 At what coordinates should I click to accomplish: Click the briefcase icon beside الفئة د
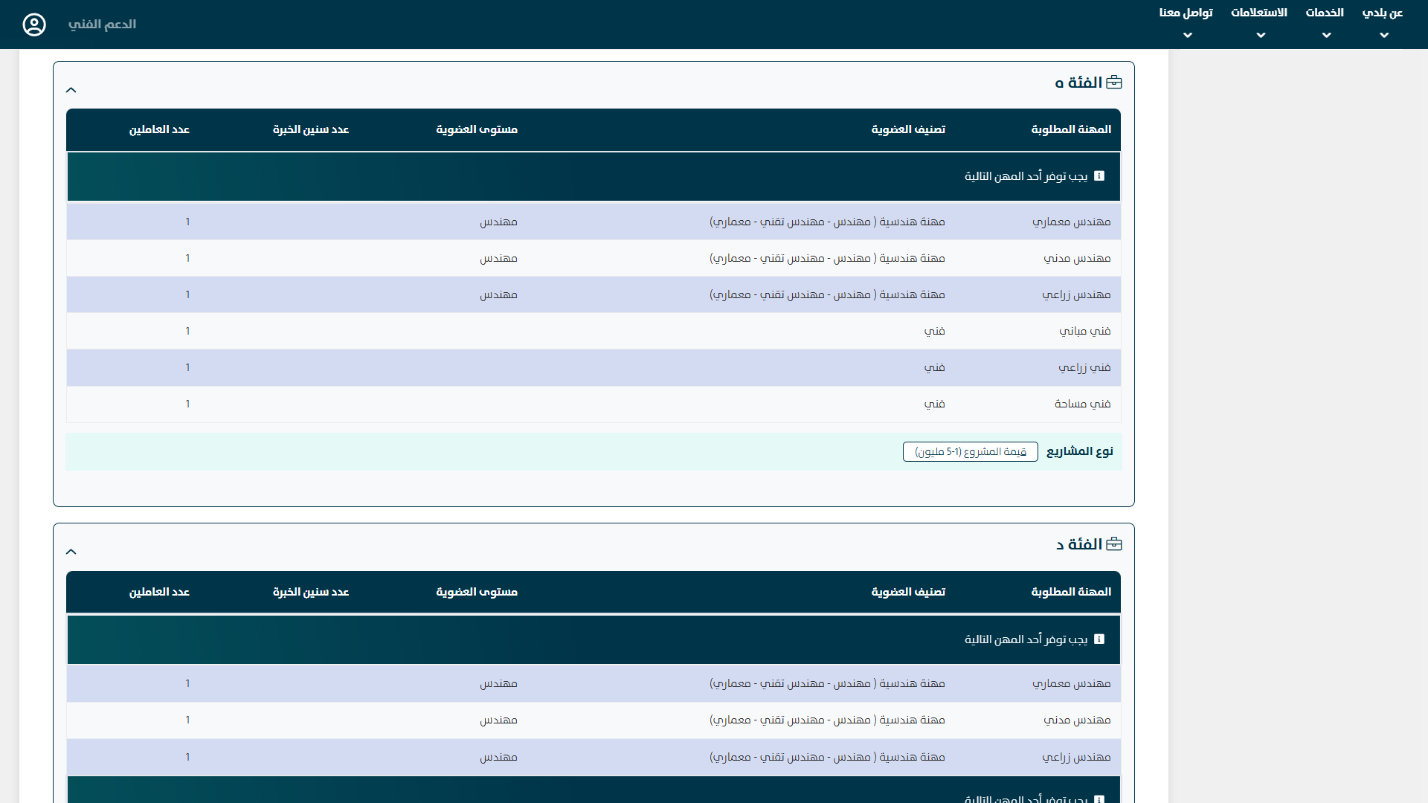point(1114,544)
